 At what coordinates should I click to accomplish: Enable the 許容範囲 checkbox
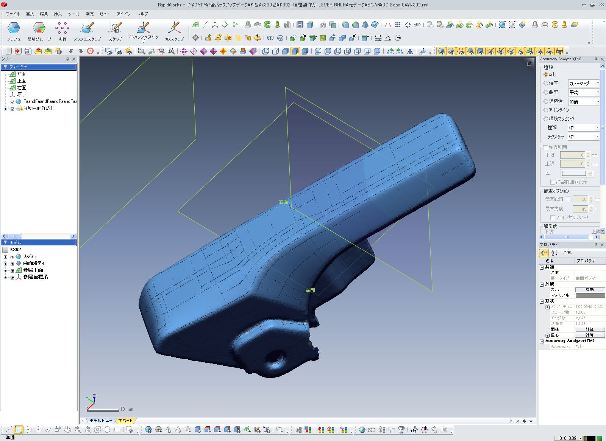(546, 148)
